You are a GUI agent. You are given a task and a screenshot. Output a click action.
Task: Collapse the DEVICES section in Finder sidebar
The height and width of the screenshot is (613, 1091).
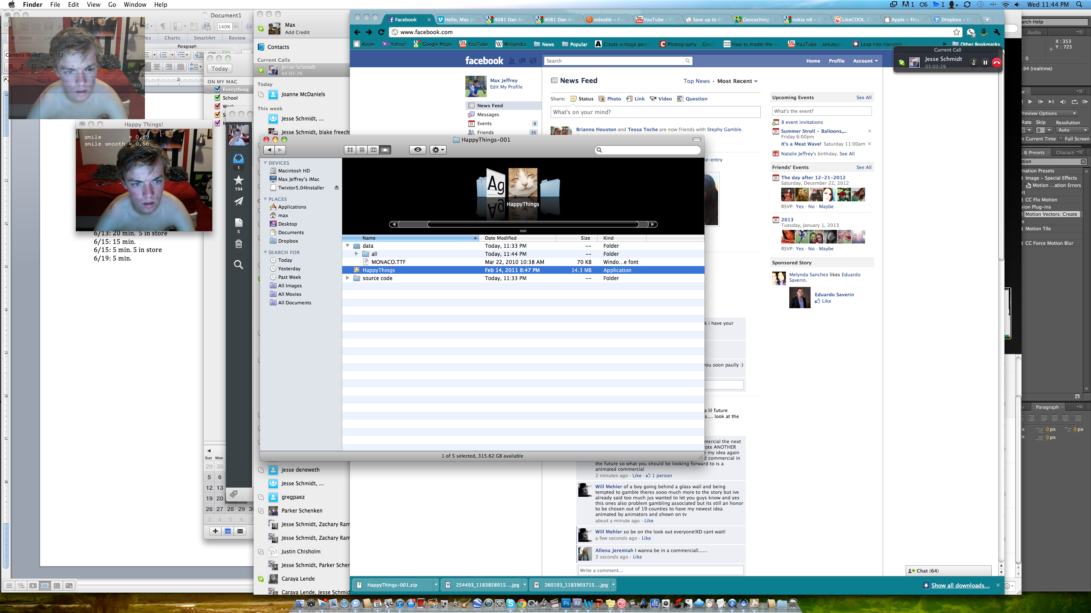click(x=266, y=163)
